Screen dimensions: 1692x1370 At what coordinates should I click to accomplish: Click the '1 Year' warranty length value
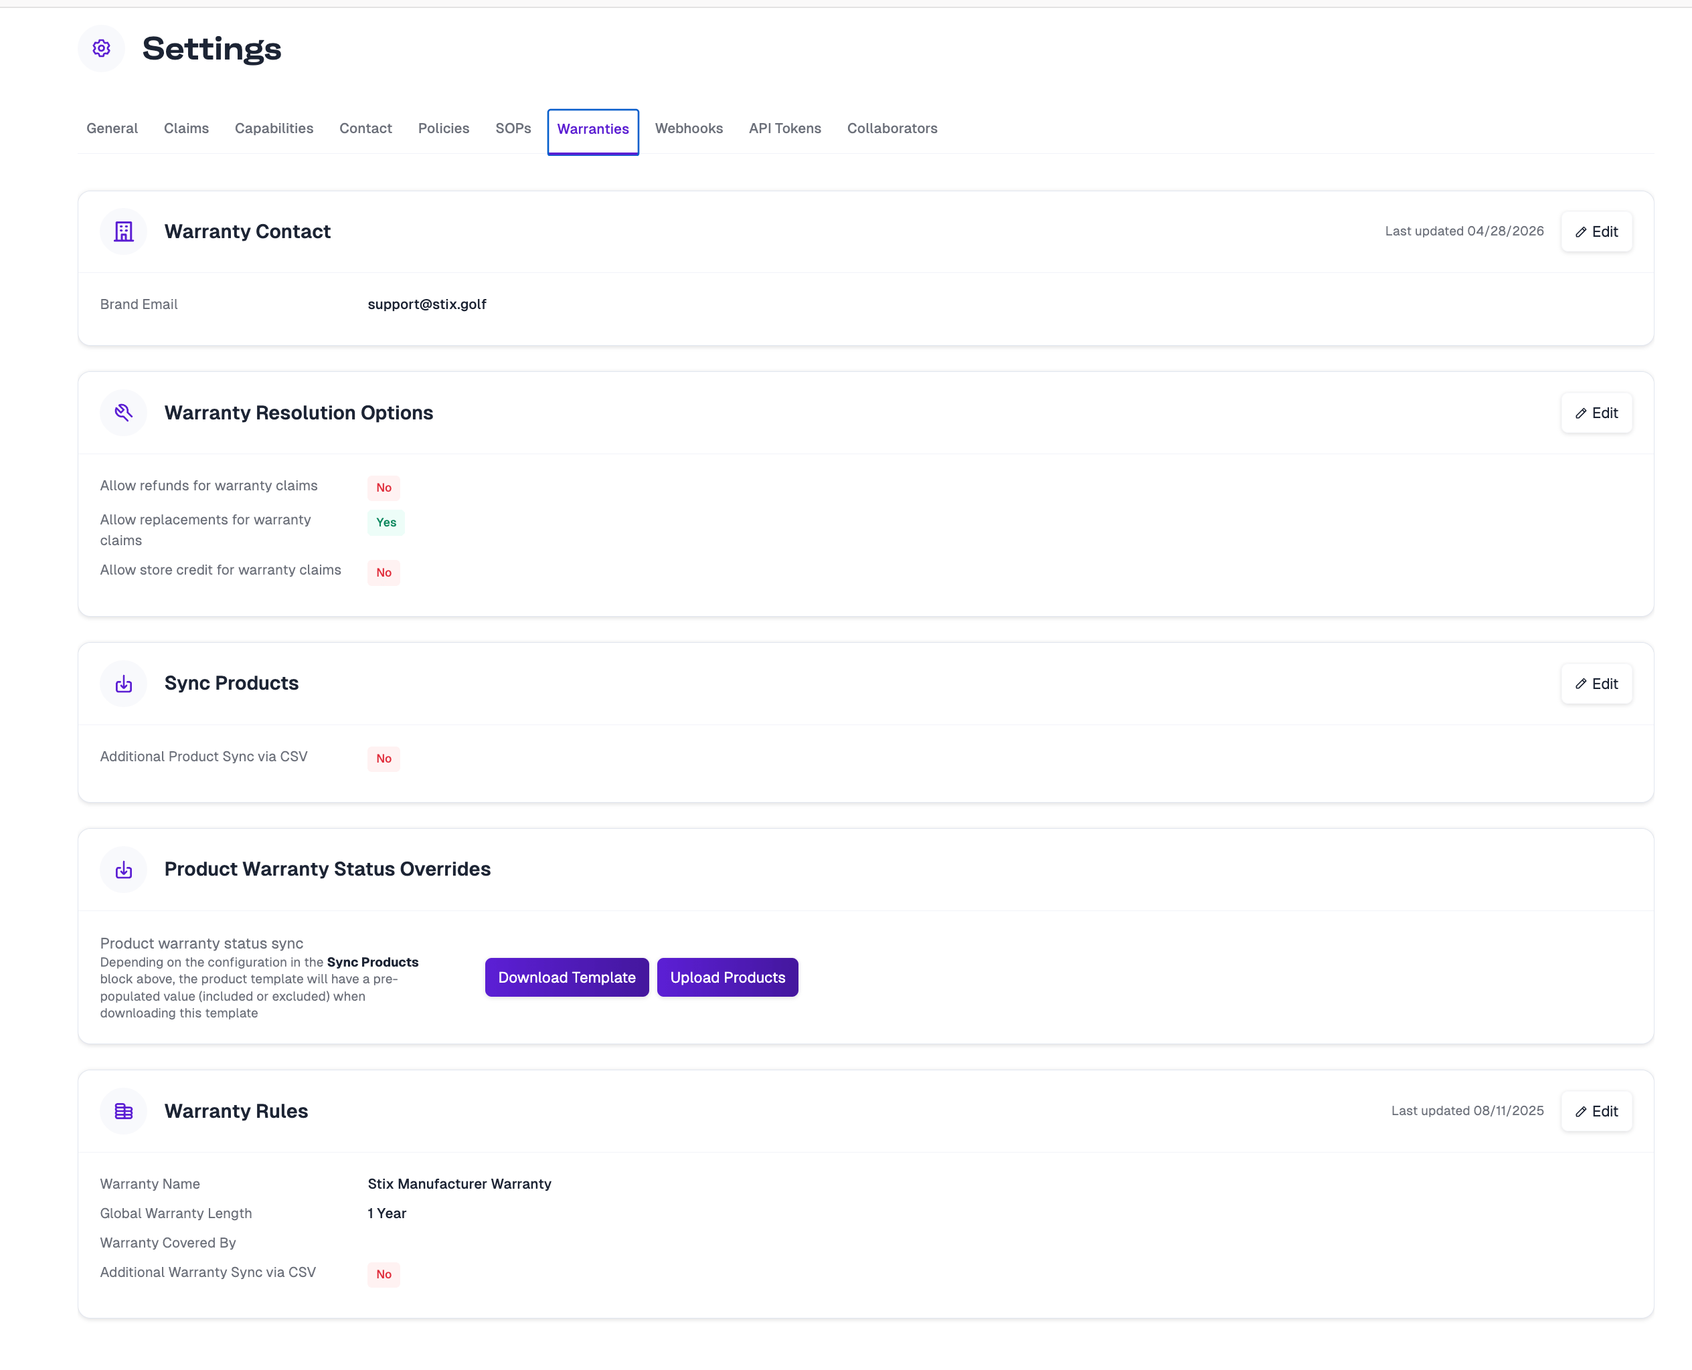[x=387, y=1213]
